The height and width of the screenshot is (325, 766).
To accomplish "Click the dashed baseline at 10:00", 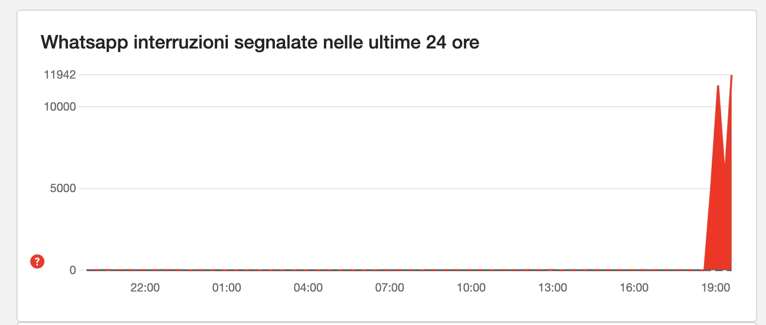I will point(471,270).
